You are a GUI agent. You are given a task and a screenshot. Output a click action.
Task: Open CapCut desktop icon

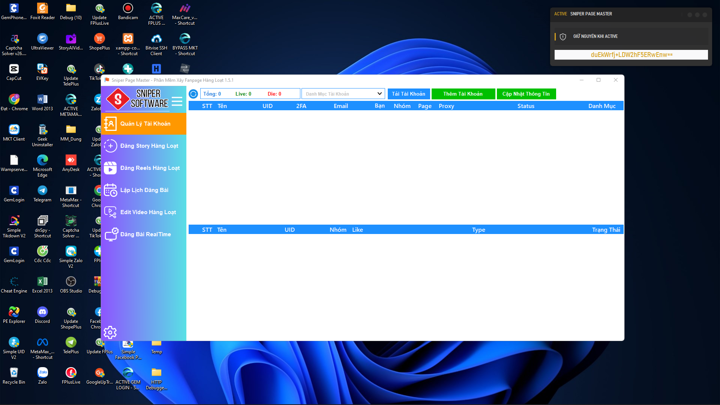click(x=14, y=73)
